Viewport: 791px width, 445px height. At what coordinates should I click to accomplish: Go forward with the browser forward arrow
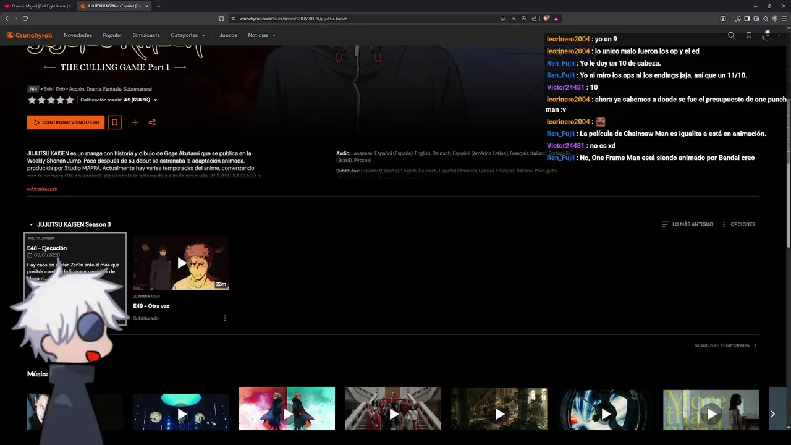coord(16,19)
